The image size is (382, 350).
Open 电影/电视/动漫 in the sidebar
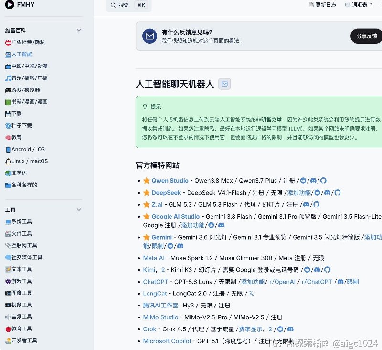click(26, 66)
